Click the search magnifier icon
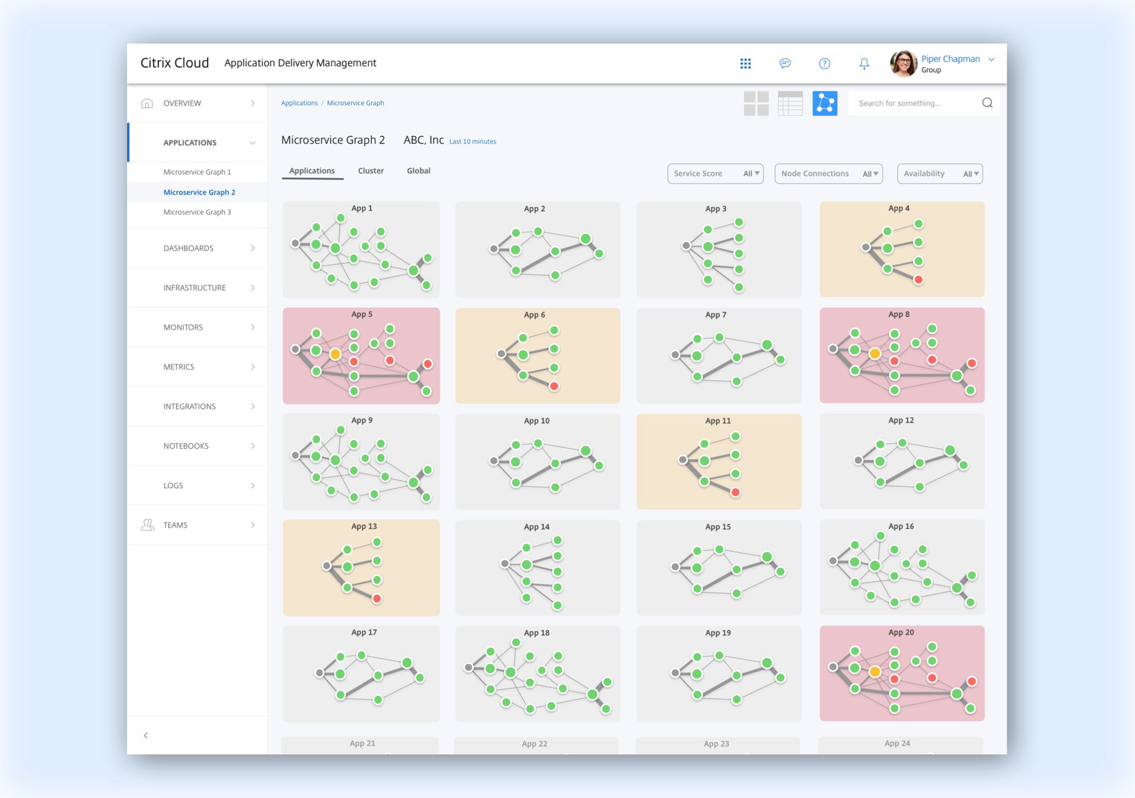 tap(987, 103)
